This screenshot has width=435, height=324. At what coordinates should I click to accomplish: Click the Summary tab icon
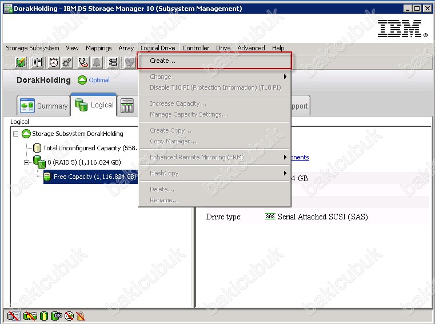[x=27, y=106]
